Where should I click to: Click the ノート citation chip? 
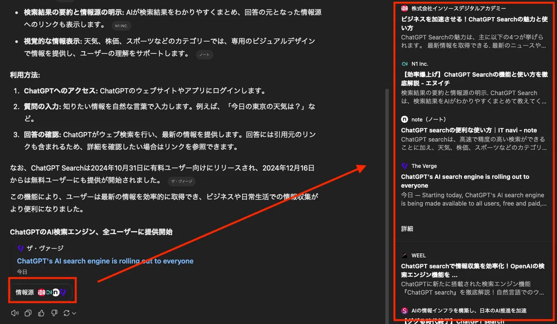[x=204, y=54]
